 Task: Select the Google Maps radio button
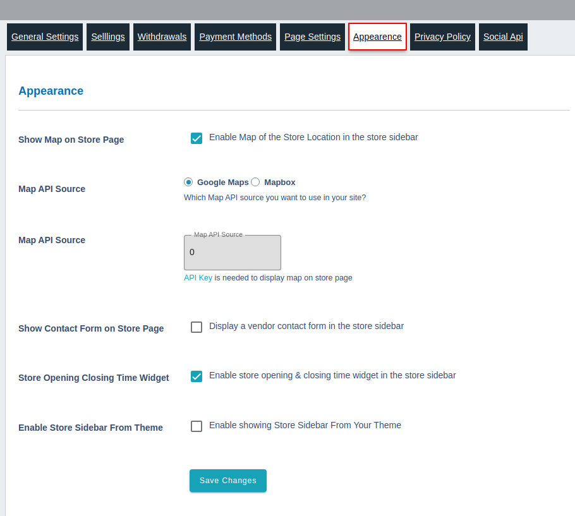coord(188,181)
